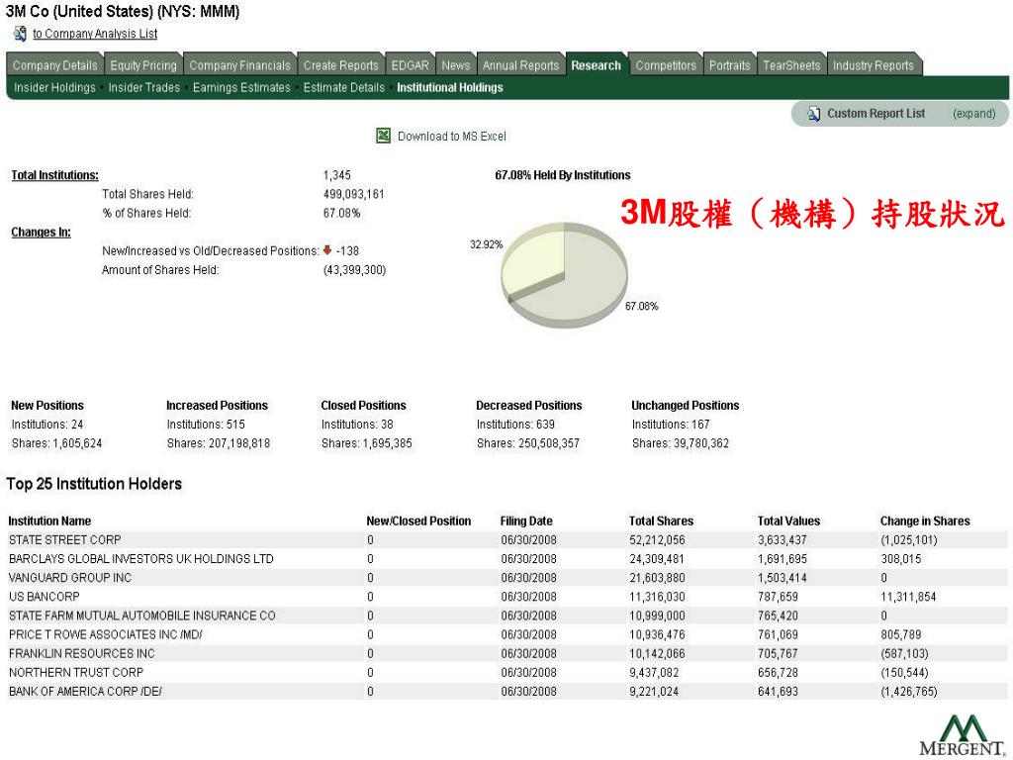The width and height of the screenshot is (1013, 760).
Task: Click the amount of shares held value (43,399,300)
Action: pyautogui.click(x=355, y=270)
